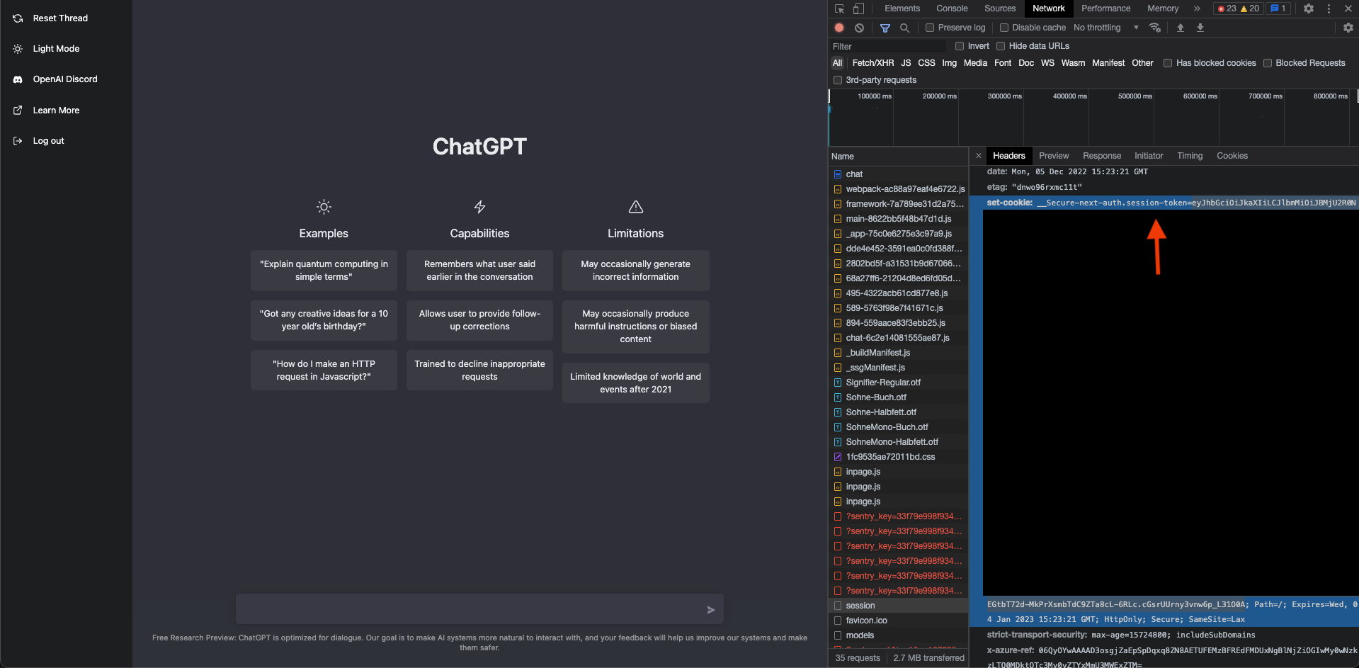Viewport: 1359px width, 668px height.
Task: Click the issues badge showing 1
Action: (1278, 9)
